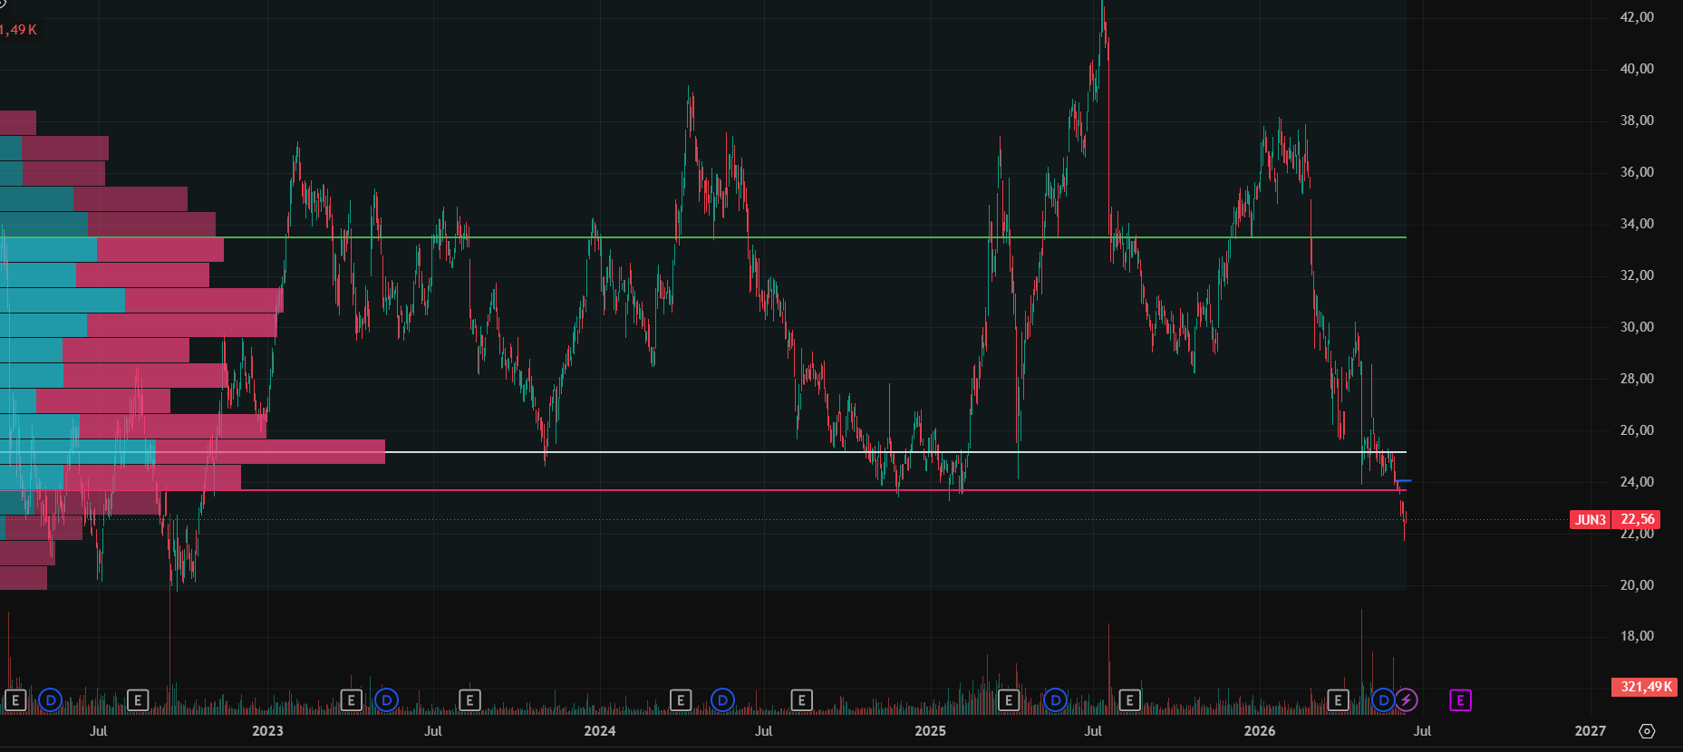Click the longest pink volume profile bar
This screenshot has height=752, width=1683.
tap(270, 452)
